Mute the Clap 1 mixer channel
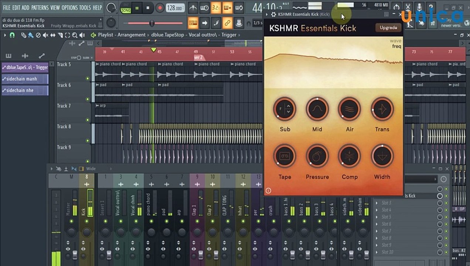Image resolution: width=470 pixels, height=266 pixels. click(197, 221)
